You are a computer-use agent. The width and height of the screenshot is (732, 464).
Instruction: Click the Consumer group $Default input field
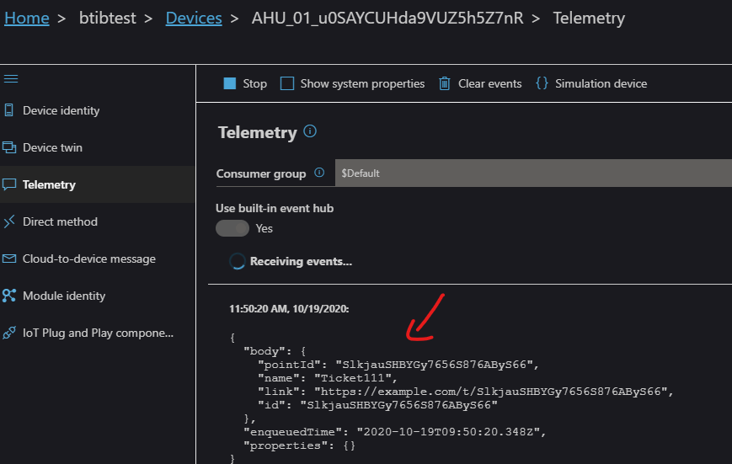tap(532, 173)
